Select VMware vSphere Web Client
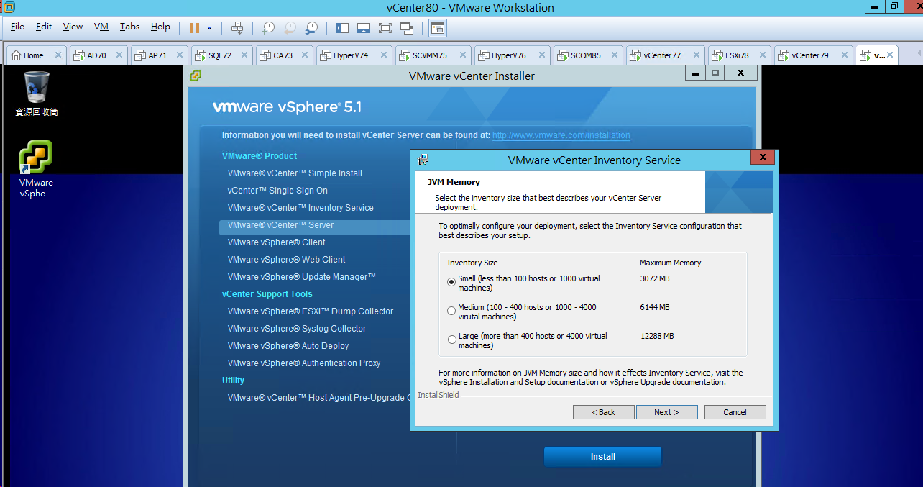Image resolution: width=923 pixels, height=487 pixels. (287, 260)
